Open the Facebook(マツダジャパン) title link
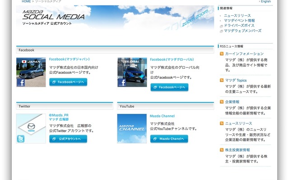The height and width of the screenshot is (180, 289). click(69, 59)
